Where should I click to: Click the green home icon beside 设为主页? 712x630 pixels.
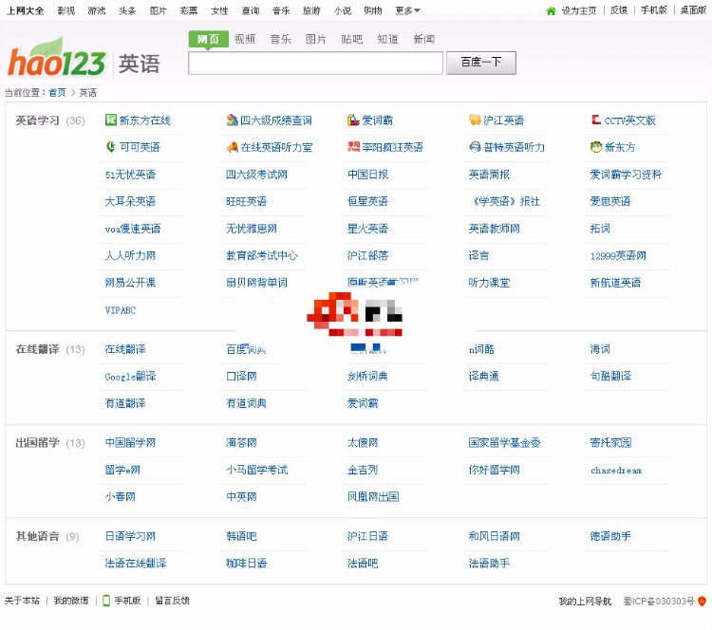[551, 10]
